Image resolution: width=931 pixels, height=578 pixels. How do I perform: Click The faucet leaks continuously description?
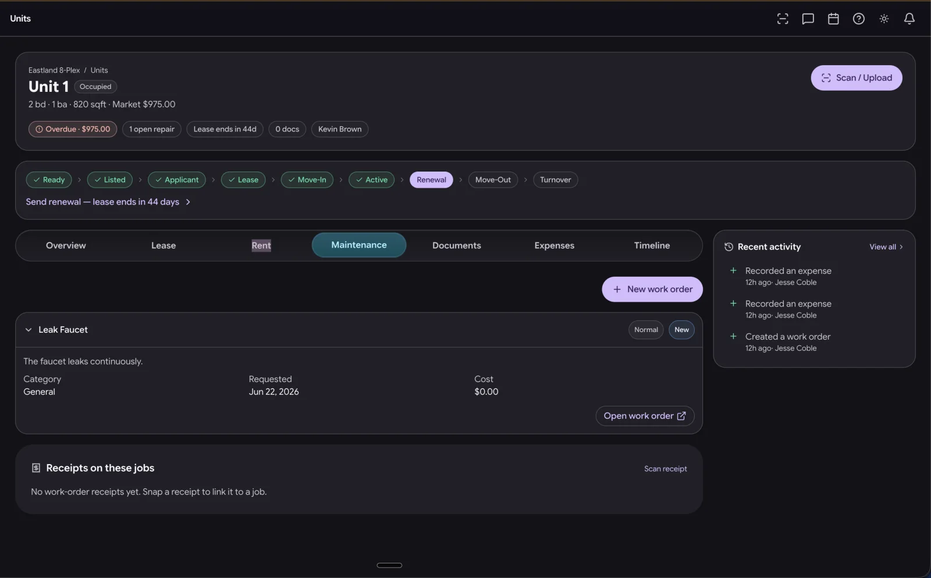(83, 362)
